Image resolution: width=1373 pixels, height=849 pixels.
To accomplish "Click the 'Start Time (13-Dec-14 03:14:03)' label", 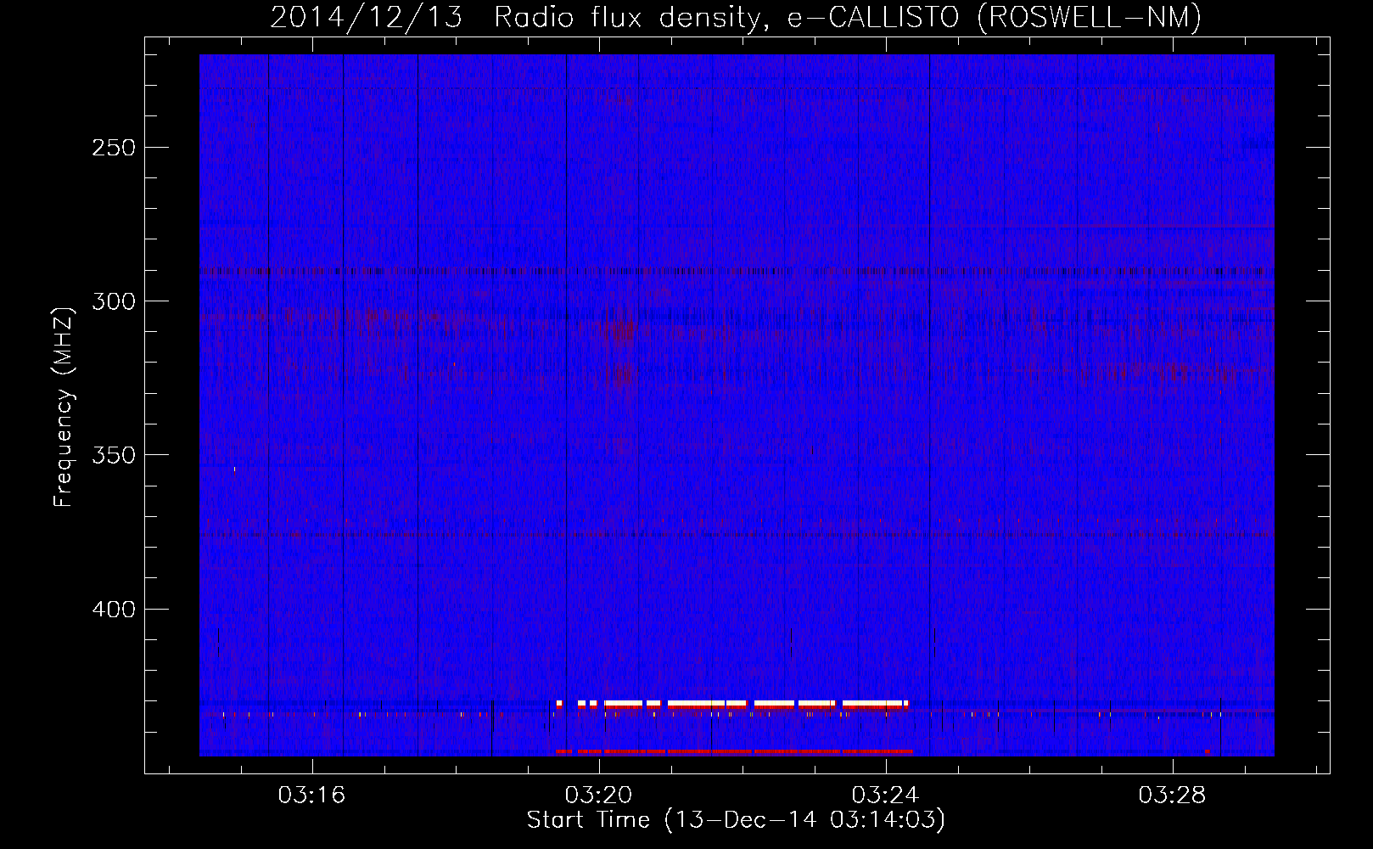I will [x=736, y=820].
